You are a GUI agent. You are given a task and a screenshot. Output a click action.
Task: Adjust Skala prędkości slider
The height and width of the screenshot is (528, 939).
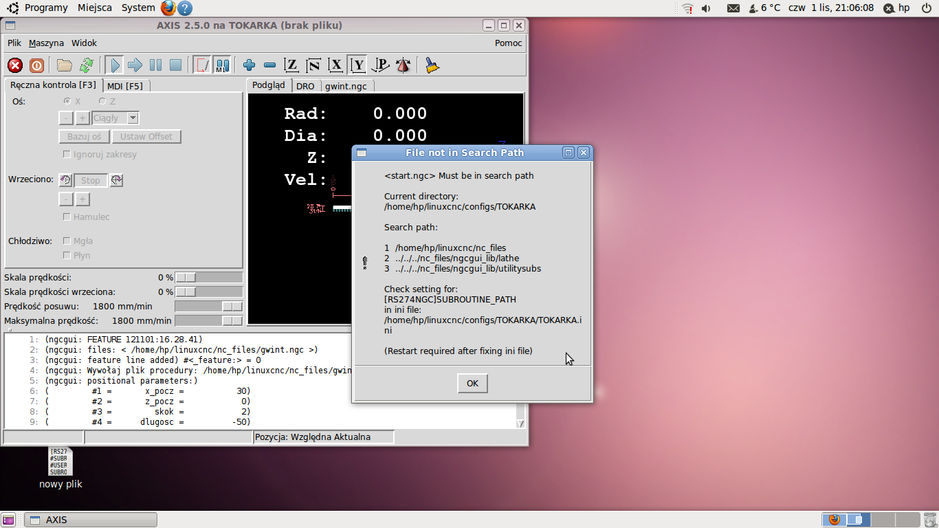coord(209,277)
